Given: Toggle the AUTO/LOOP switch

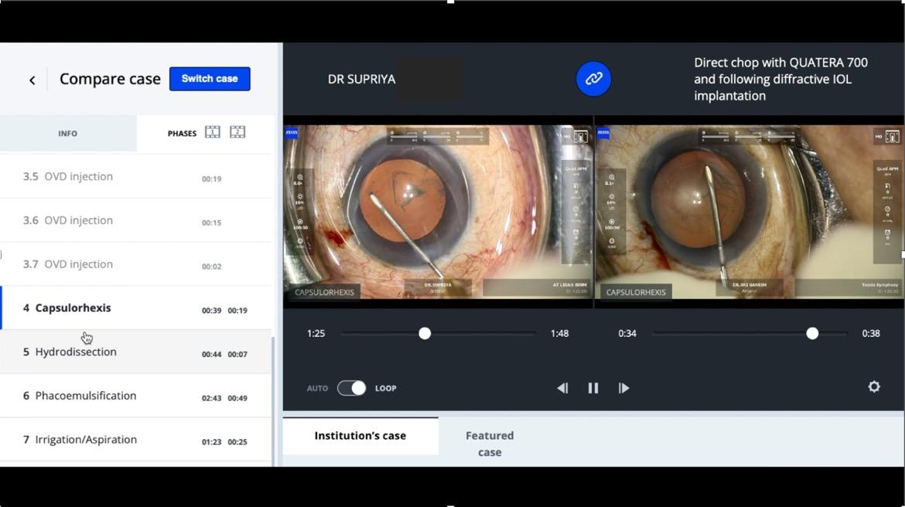Looking at the screenshot, I should 351,388.
